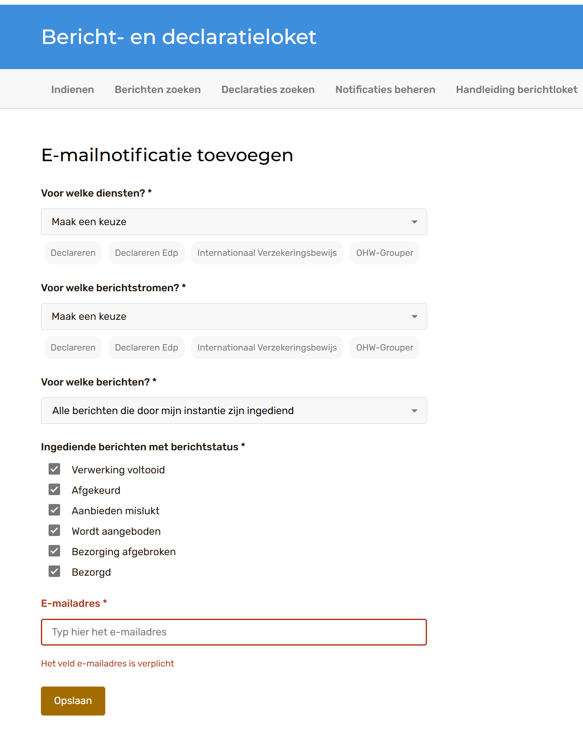Click the e-mailadres input field
583x736 pixels.
pyautogui.click(x=234, y=632)
